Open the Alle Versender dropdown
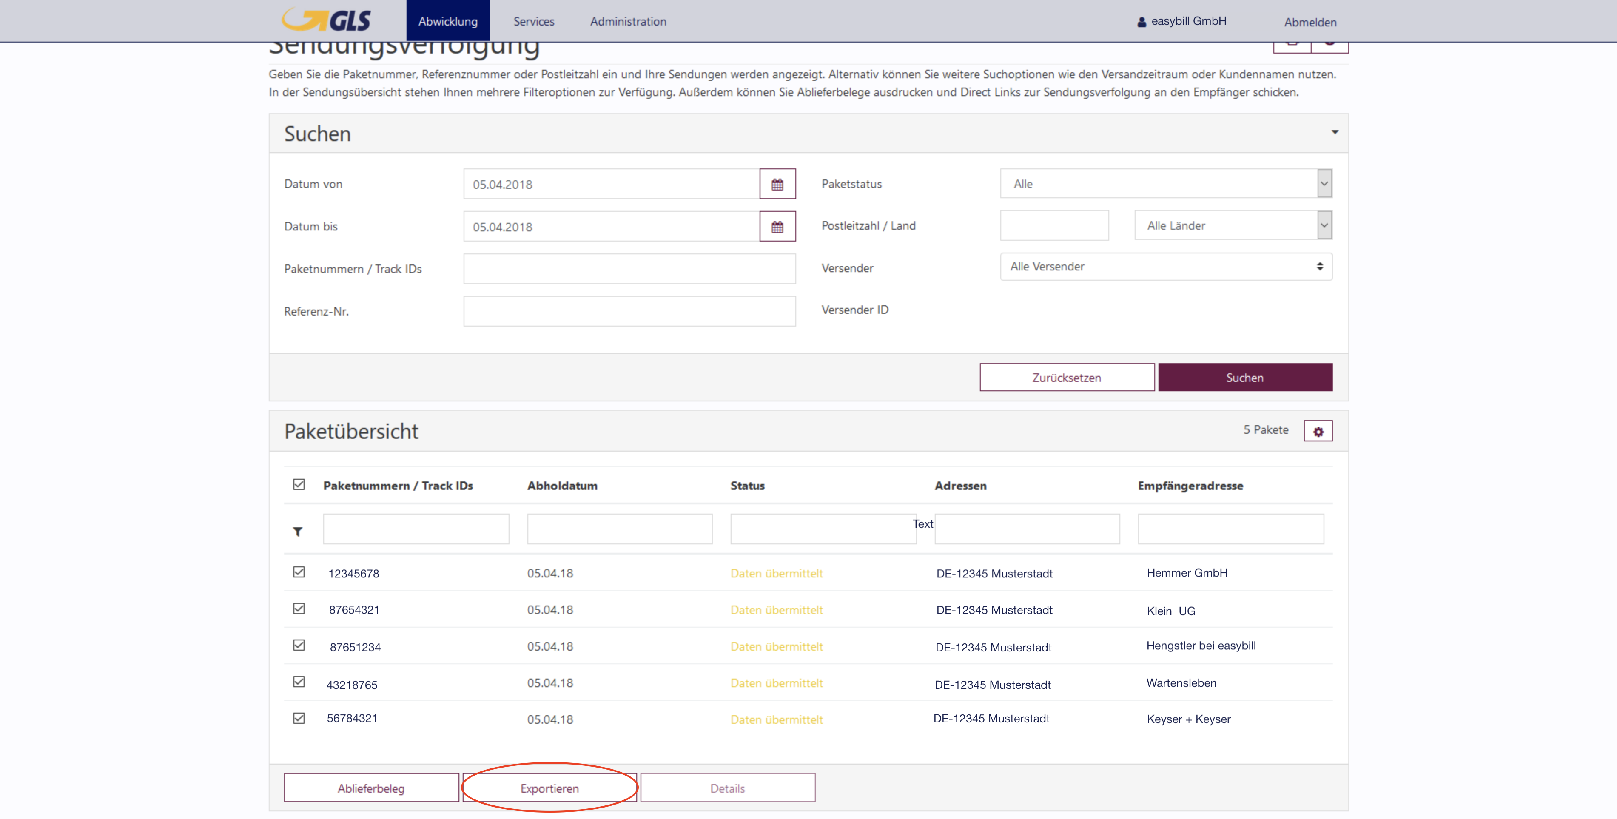Viewport: 1617px width, 819px height. coord(1166,267)
